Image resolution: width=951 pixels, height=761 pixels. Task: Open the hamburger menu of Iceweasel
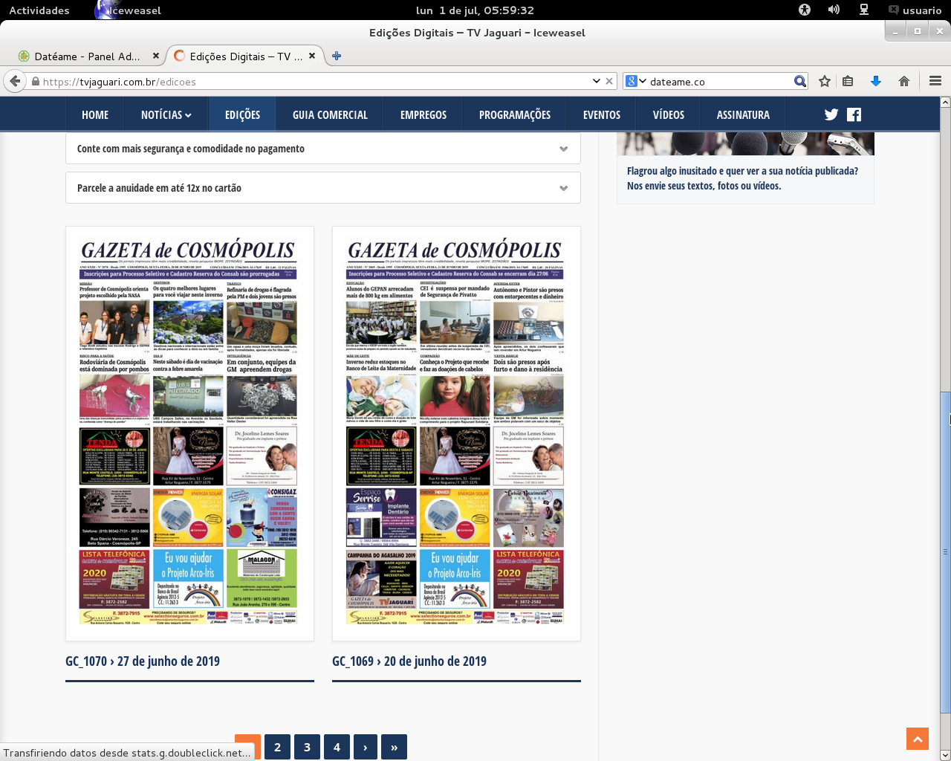coord(935,81)
